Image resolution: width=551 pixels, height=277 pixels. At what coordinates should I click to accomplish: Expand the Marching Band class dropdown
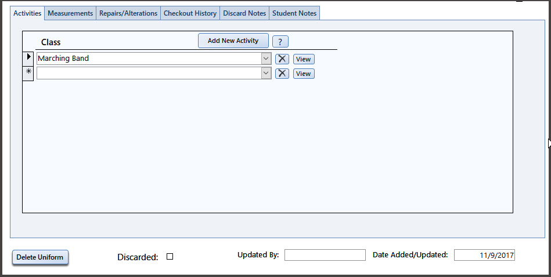coord(266,59)
